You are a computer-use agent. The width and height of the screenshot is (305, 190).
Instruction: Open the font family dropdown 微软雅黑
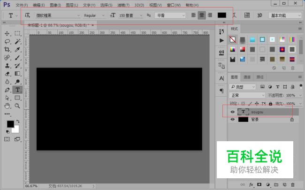[x=58, y=15]
